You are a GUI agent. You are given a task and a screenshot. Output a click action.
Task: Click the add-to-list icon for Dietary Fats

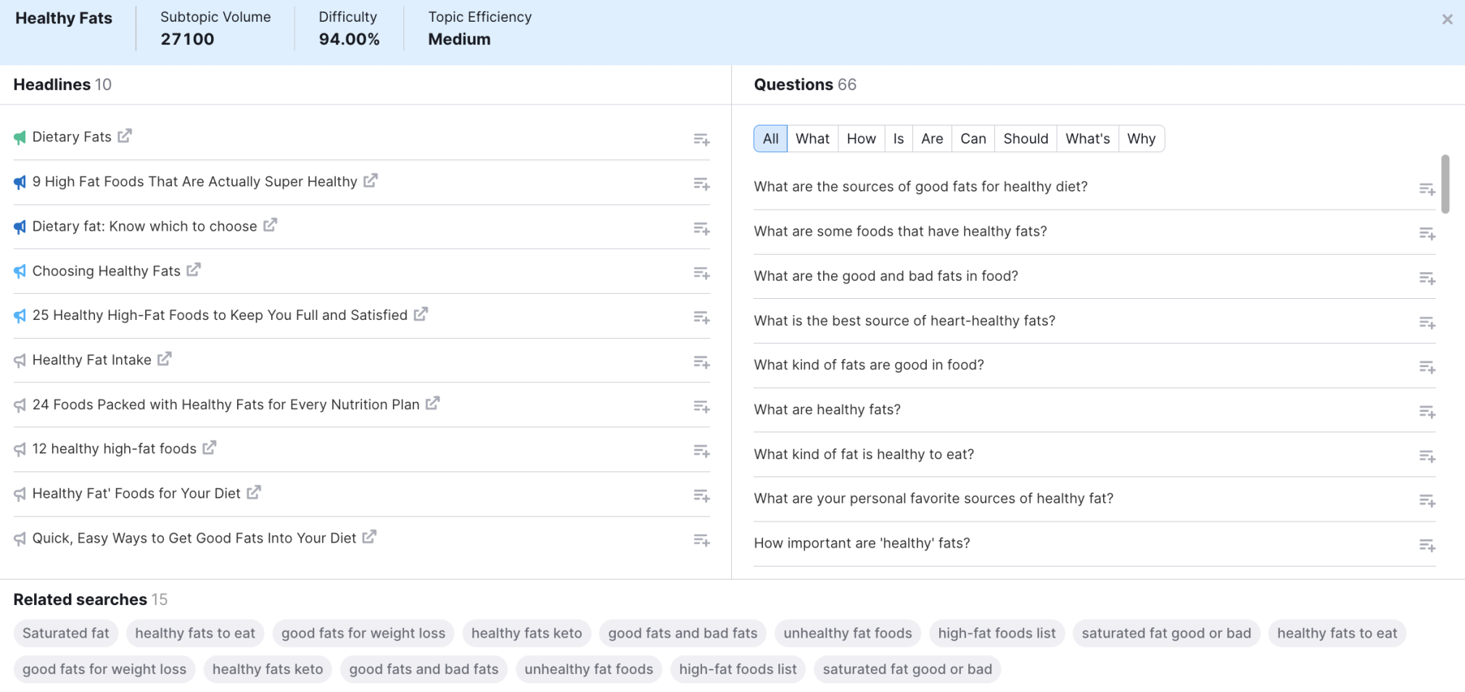[x=701, y=139]
